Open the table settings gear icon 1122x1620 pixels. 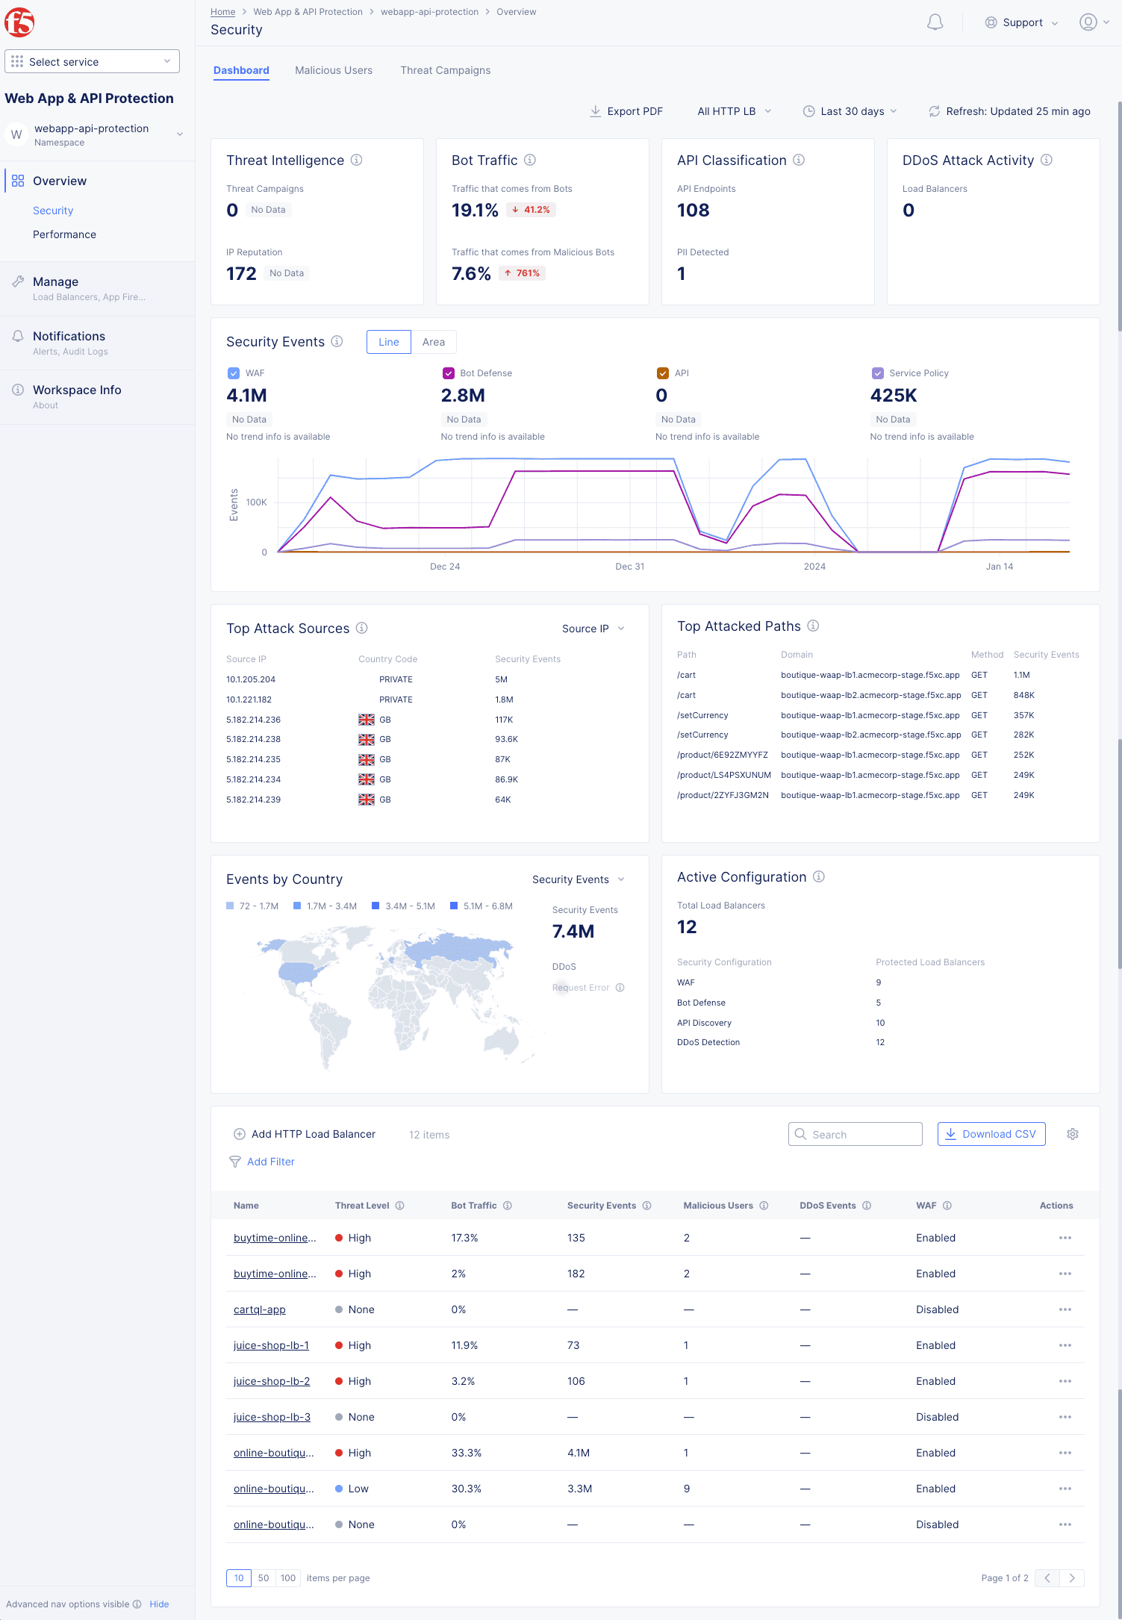coord(1073,1134)
